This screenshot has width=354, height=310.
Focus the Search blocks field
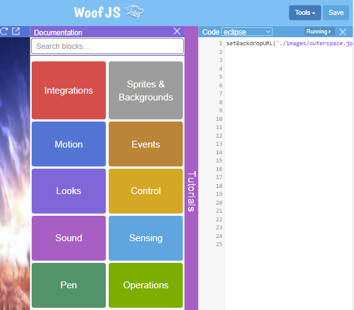(x=107, y=46)
